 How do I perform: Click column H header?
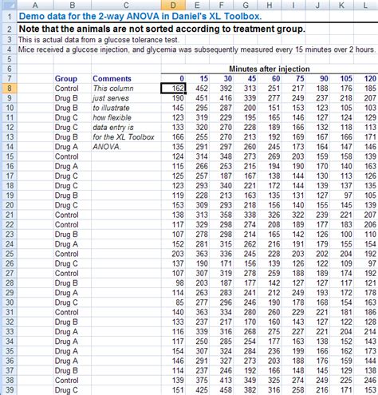(270, 5)
